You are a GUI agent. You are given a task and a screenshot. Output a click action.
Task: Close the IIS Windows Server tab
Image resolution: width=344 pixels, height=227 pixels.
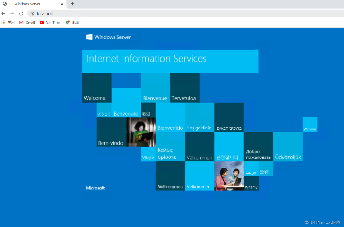(62, 4)
